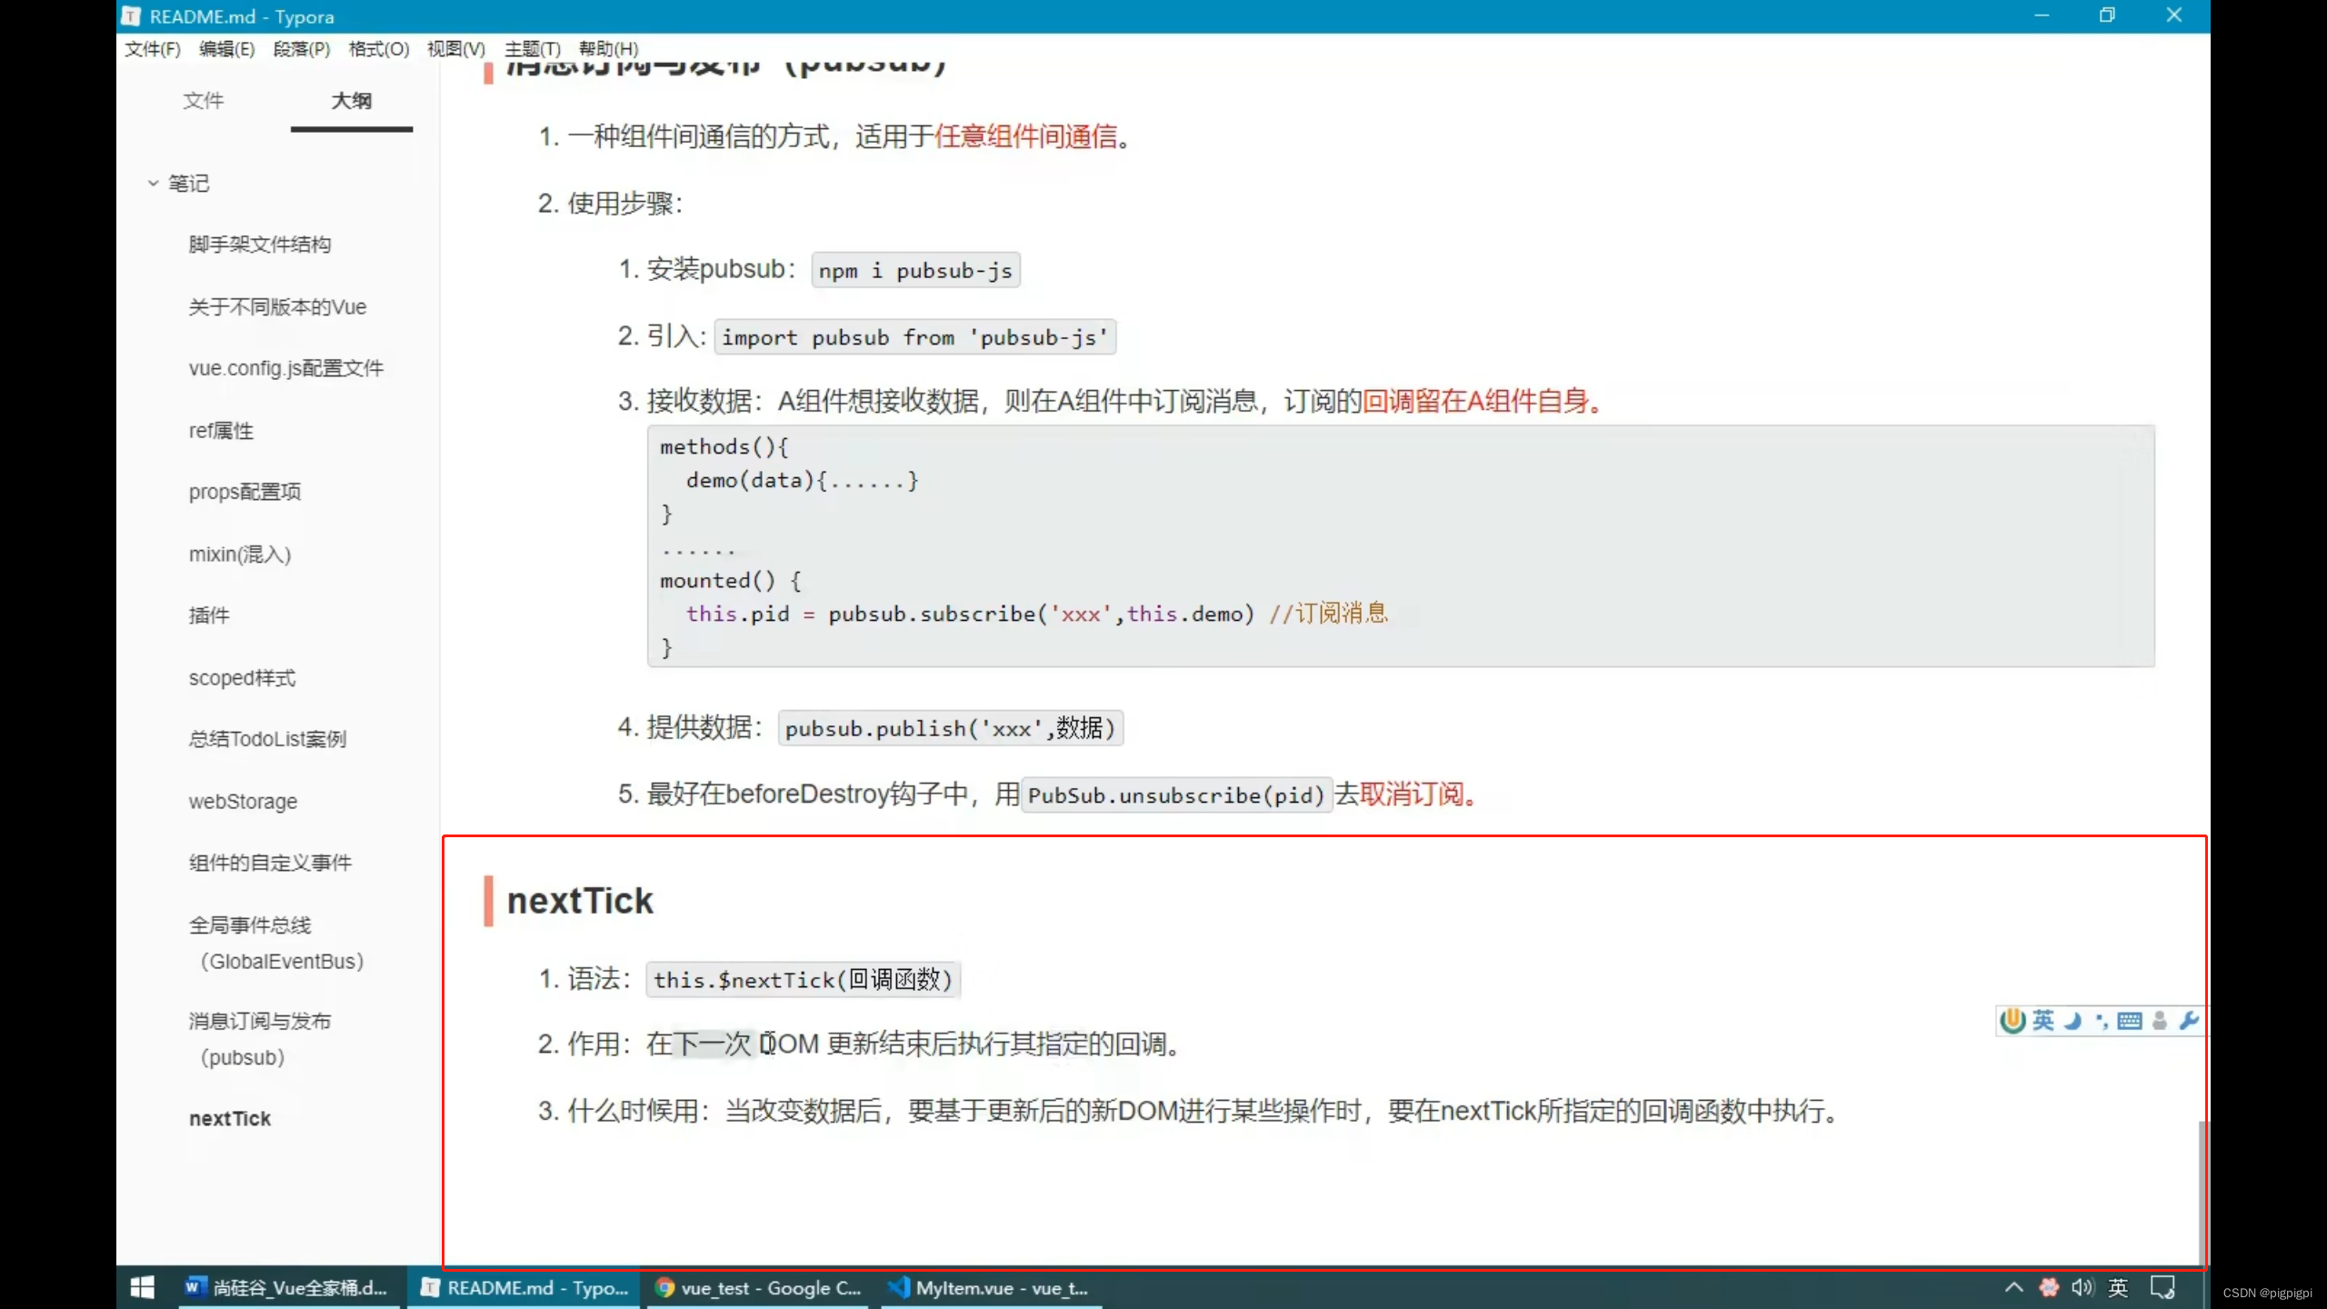Navigate to mixin(混入) section

tap(240, 555)
